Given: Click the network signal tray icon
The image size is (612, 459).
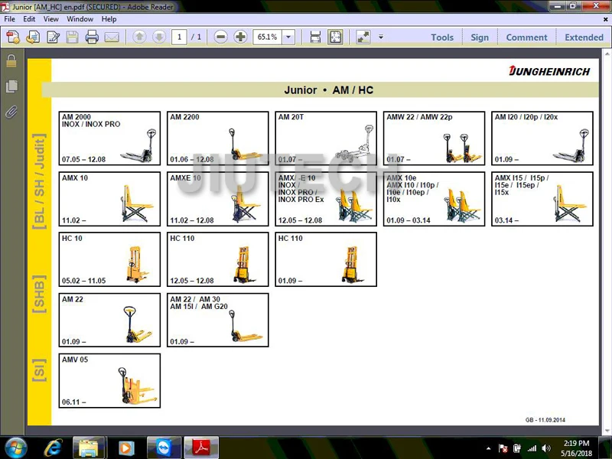Looking at the screenshot, I should click(x=532, y=448).
